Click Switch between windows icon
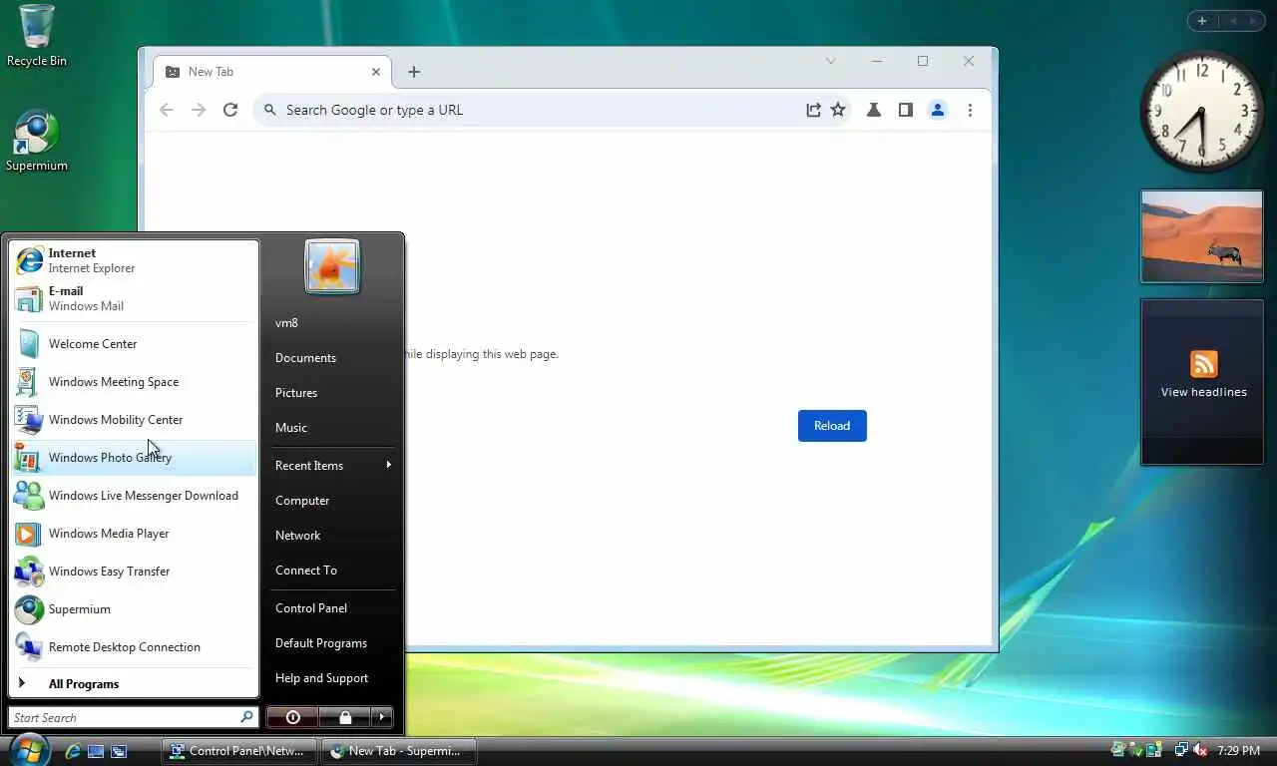Screen dimensions: 1277x766 coord(119,751)
